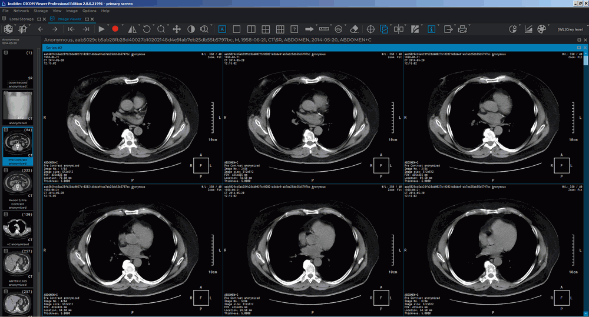Click the print icon in the toolbar
The height and width of the screenshot is (317, 589).
click(462, 29)
